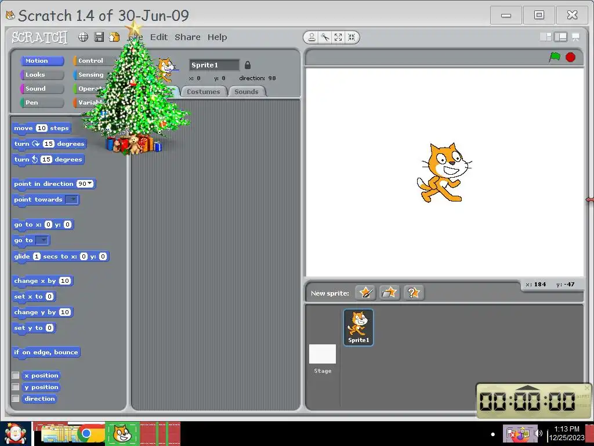The width and height of the screenshot is (594, 446).
Task: Click the set y to 0 block
Action: click(34, 328)
